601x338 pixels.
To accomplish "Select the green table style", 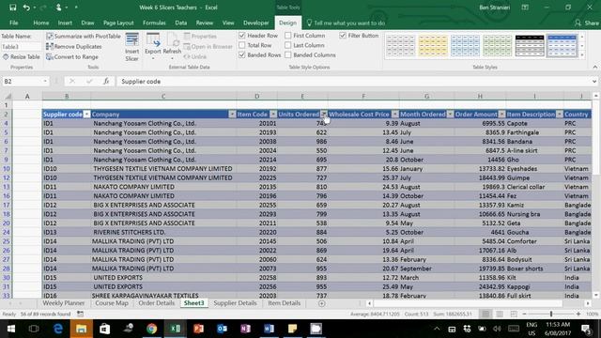I will (497, 46).
